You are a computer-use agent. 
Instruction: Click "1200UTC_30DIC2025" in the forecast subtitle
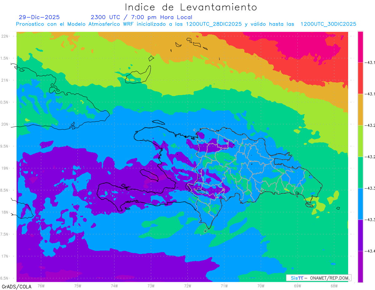point(328,24)
